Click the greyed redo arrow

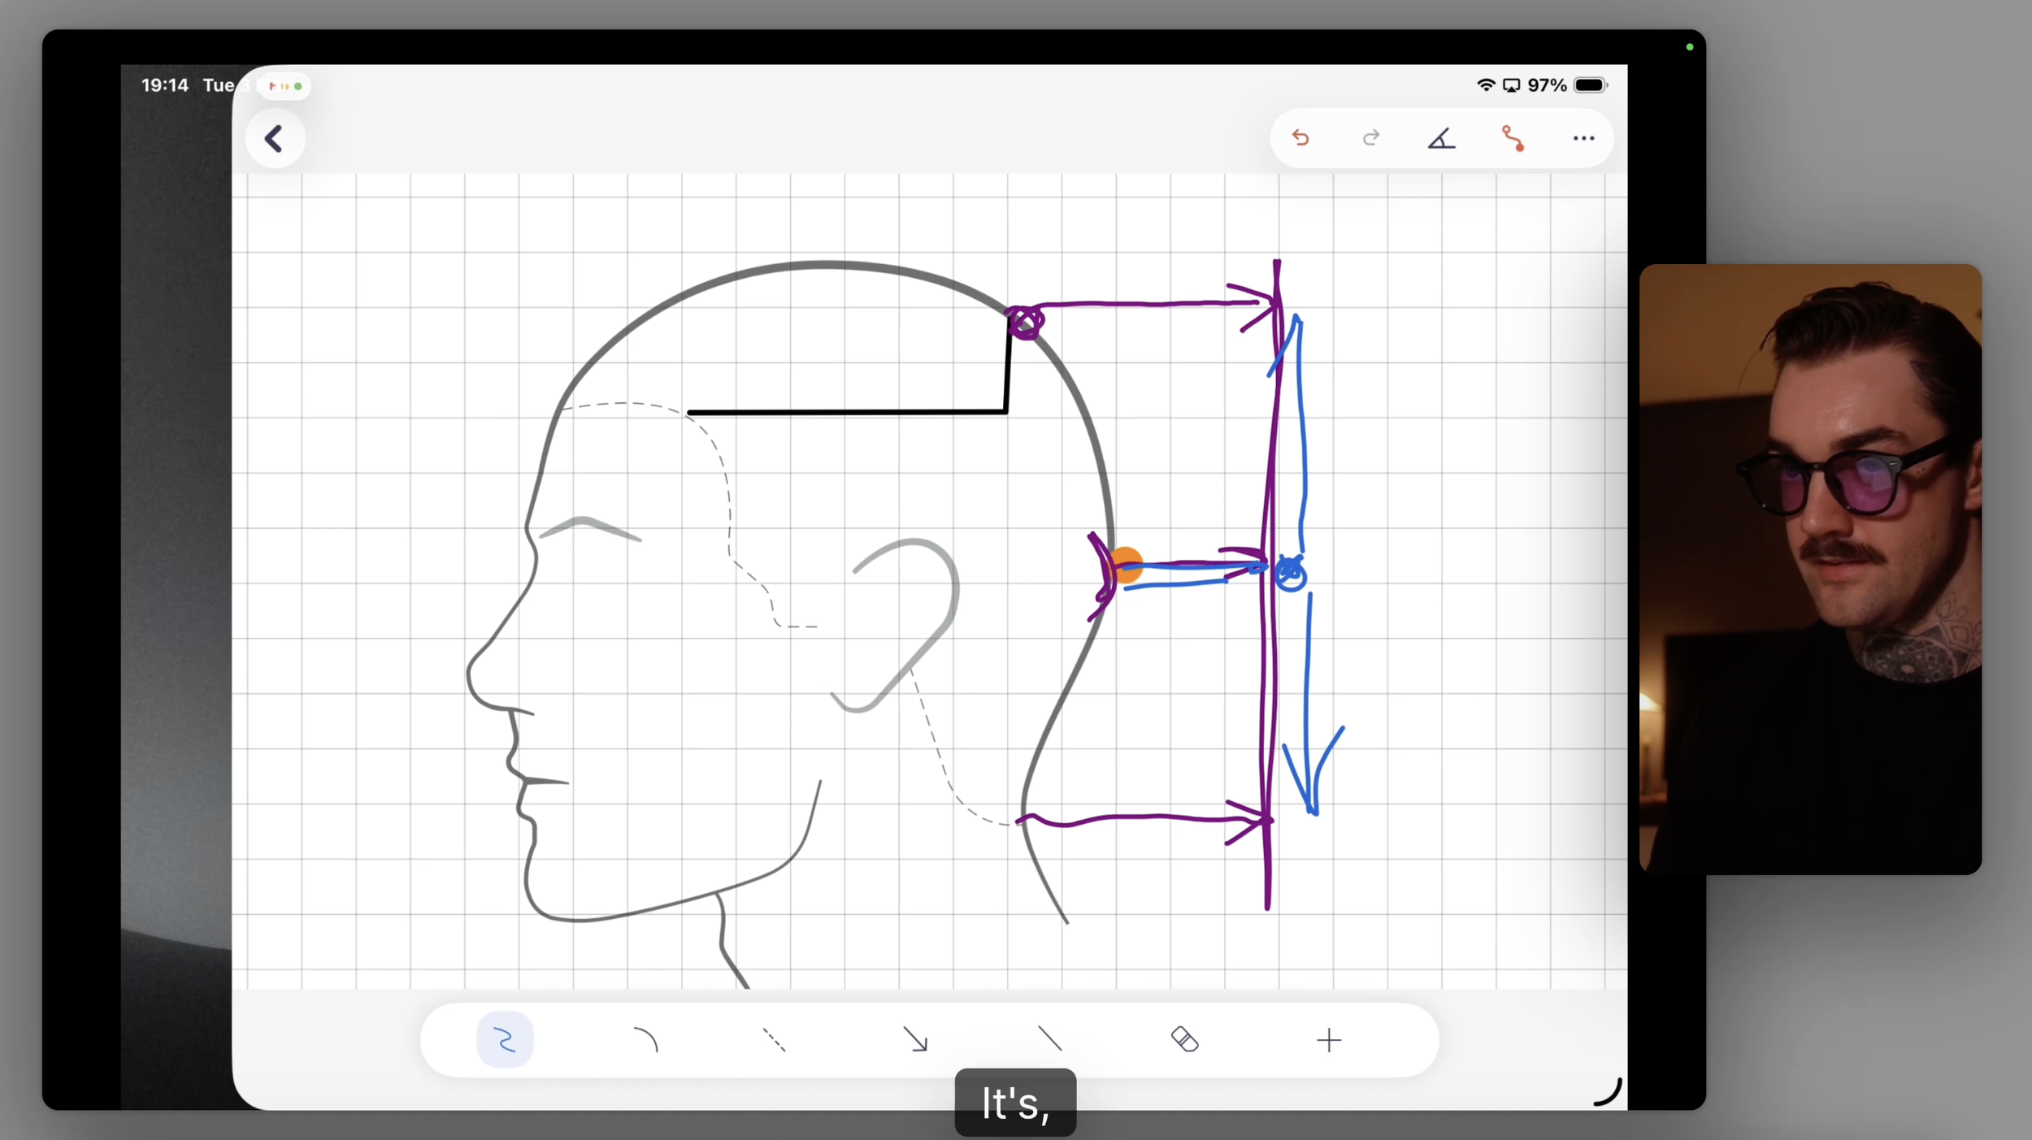[x=1371, y=138]
